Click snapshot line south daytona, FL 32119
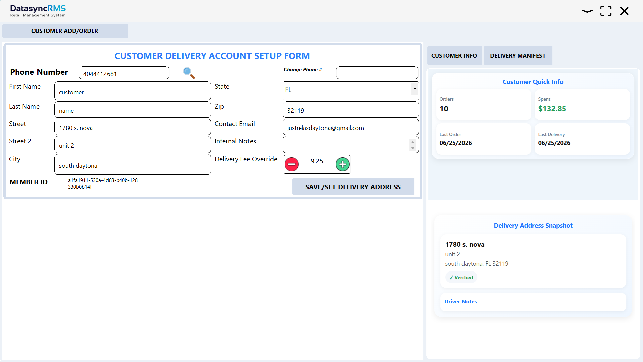The image size is (643, 362). (477, 264)
